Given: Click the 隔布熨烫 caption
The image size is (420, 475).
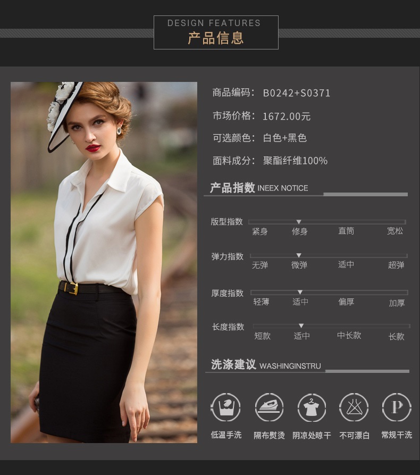Looking at the screenshot, I should 269,436.
